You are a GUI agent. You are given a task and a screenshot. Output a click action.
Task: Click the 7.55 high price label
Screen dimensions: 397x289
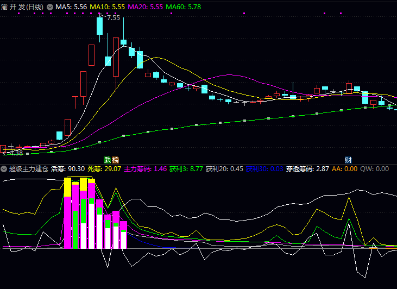(113, 18)
